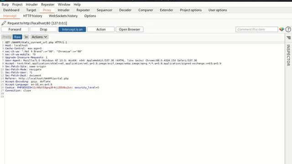Switch to the Sequencer tab
This screenshot has width=292, height=164.
(104, 10)
